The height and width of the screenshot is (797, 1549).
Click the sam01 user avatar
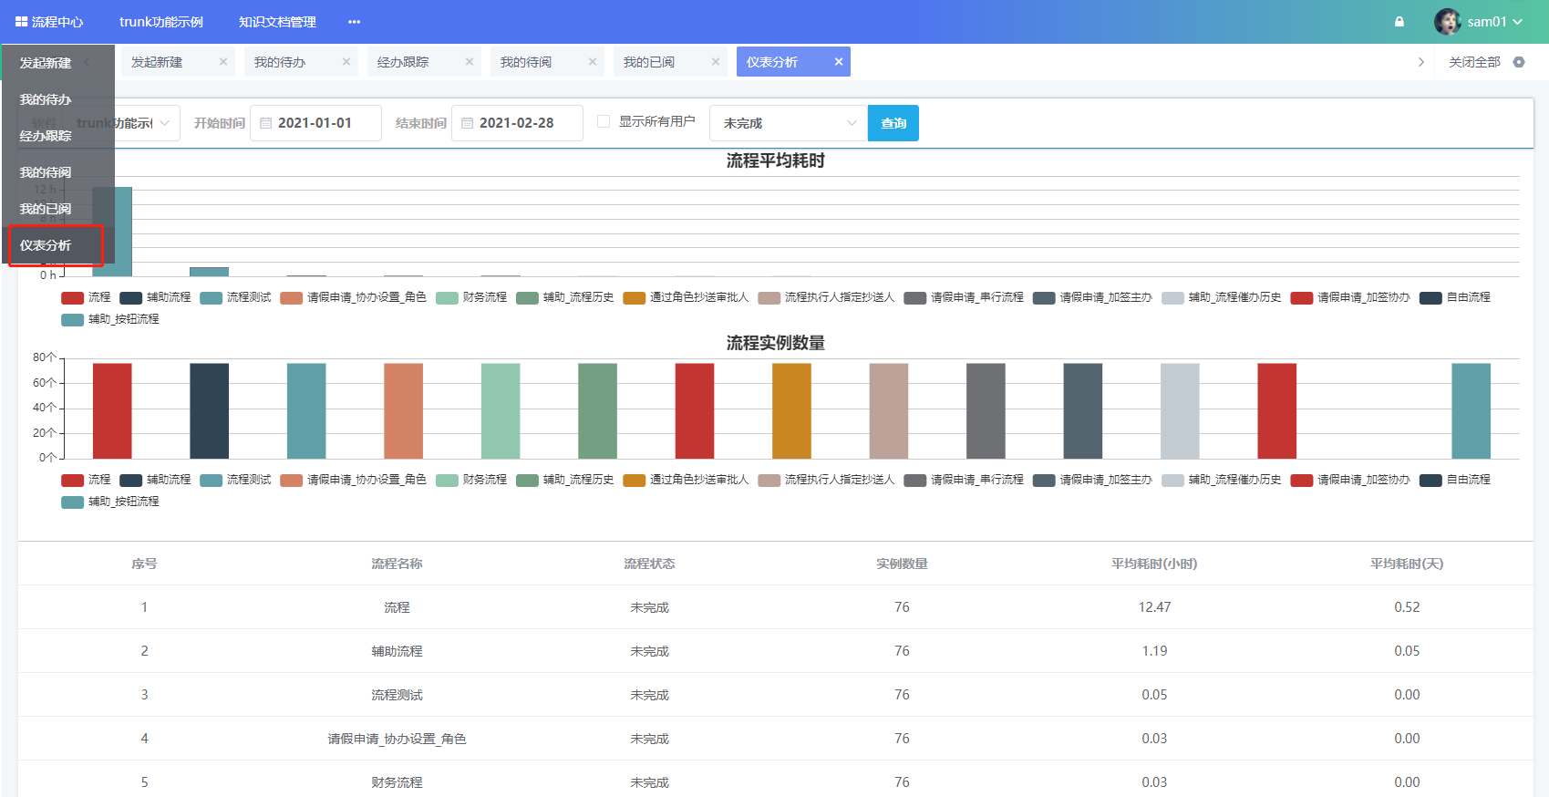(1447, 22)
